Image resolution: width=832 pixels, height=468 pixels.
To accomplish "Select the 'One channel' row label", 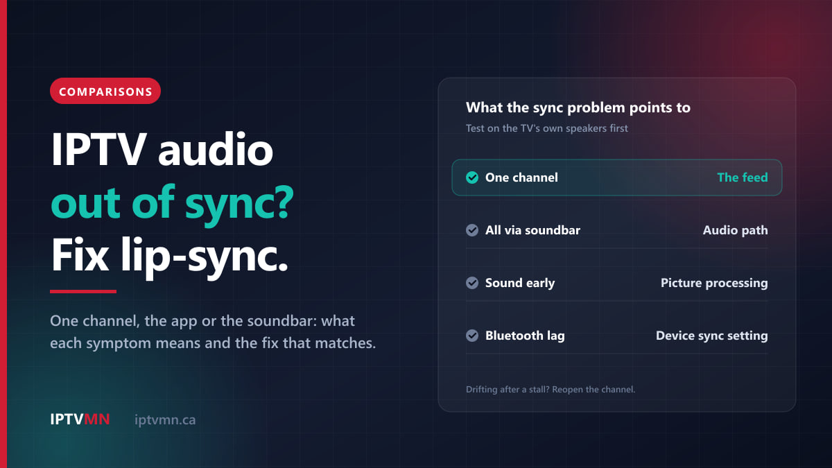I will coord(521,177).
